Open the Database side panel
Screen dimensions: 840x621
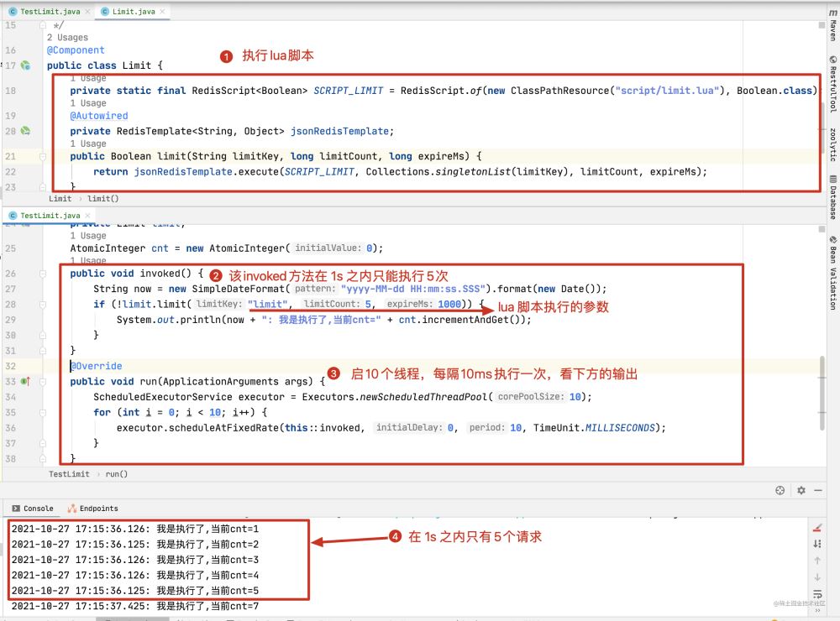[x=832, y=197]
